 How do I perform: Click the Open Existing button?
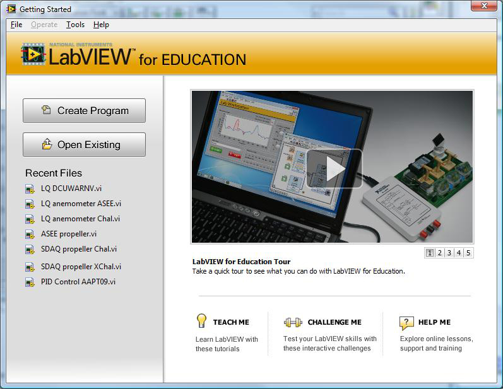tap(84, 144)
